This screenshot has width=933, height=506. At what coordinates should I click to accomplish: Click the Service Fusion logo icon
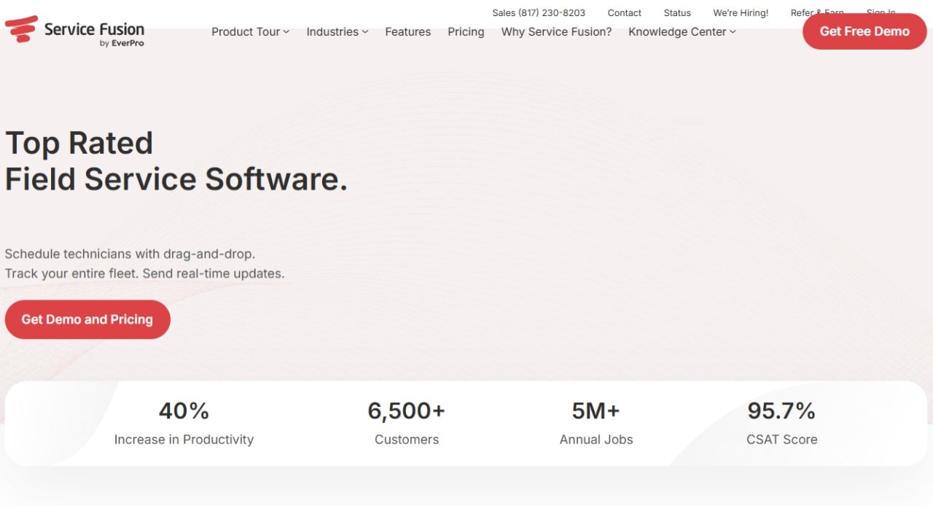point(21,29)
